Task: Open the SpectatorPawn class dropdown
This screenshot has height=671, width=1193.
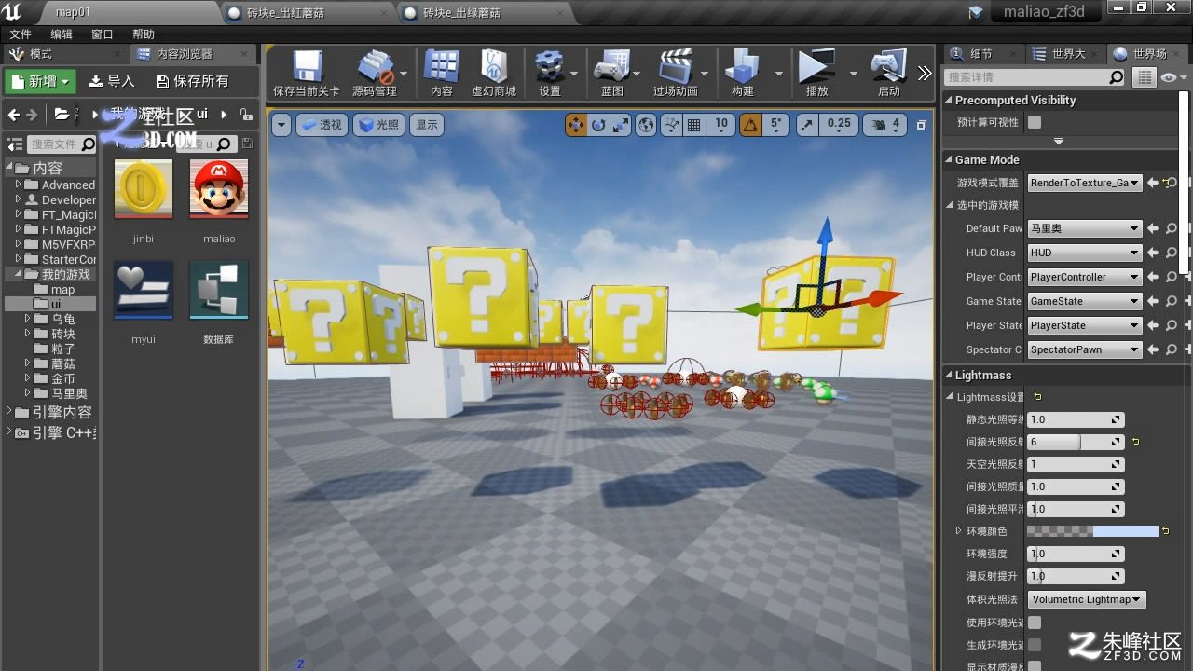Action: [1085, 349]
